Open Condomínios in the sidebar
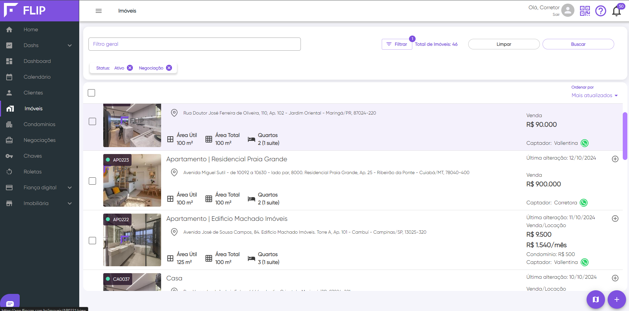Viewport: 629px width, 311px height. click(39, 124)
